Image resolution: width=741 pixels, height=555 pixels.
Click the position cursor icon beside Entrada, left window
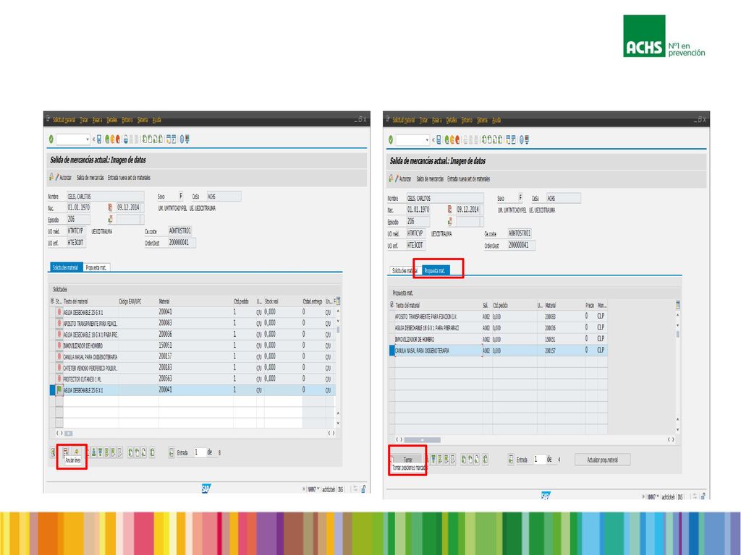(171, 452)
